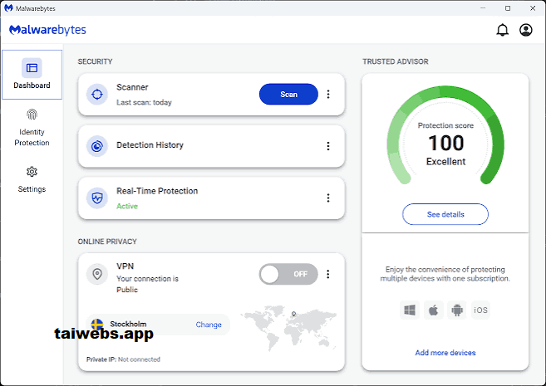This screenshot has height=386, width=546.
Task: Open VPN three-dot options menu
Action: (328, 274)
